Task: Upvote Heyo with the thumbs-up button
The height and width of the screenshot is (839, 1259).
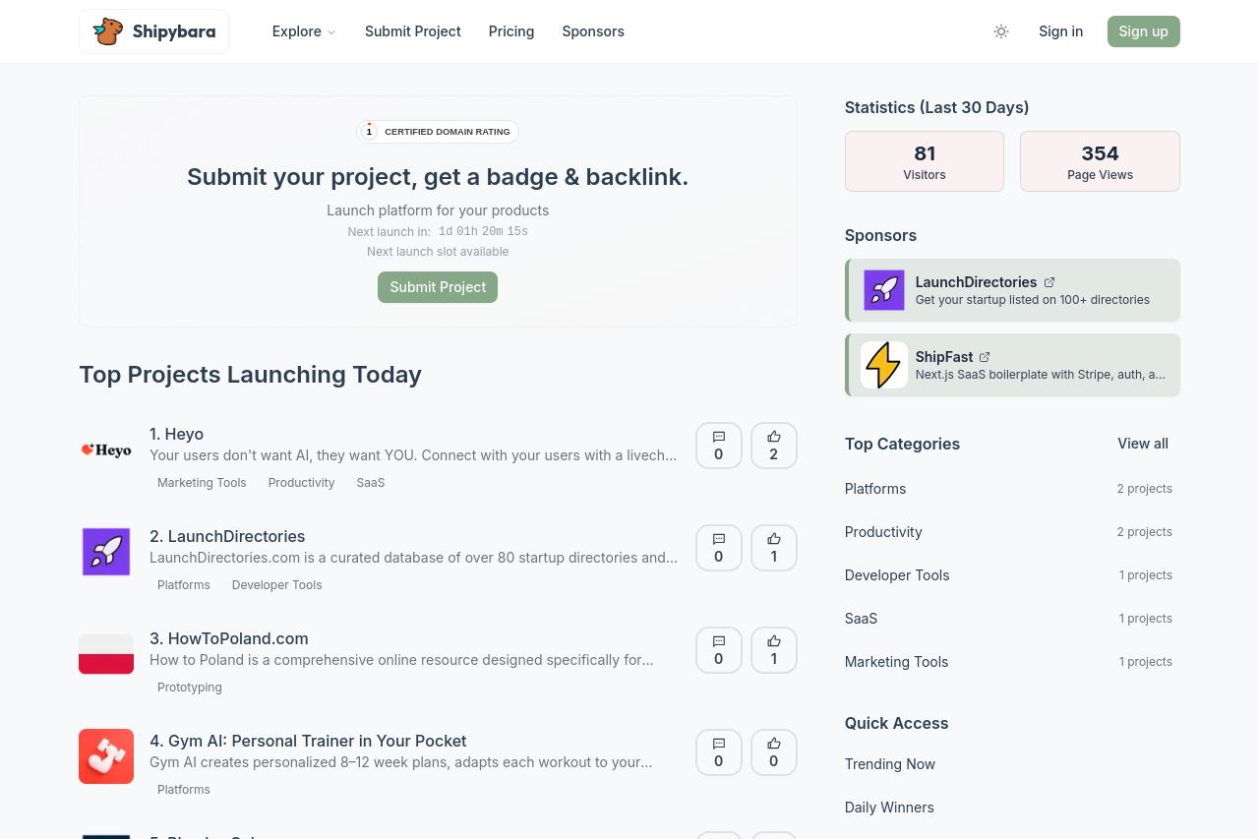Action: point(774,446)
